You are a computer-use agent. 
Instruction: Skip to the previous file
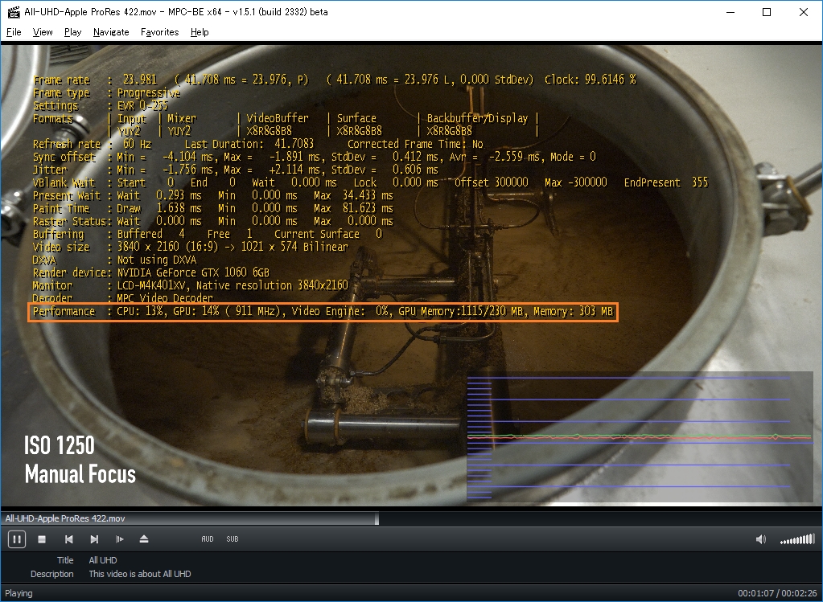click(x=68, y=539)
